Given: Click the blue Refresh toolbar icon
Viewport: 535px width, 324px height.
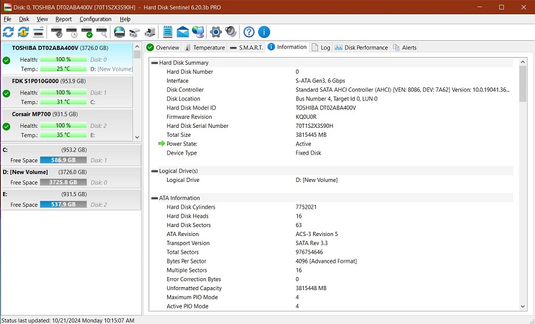Looking at the screenshot, I should click(x=8, y=32).
